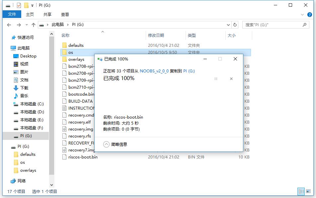The width and height of the screenshot is (316, 198).
Task: Pause the file copy operation
Action: 216,79
